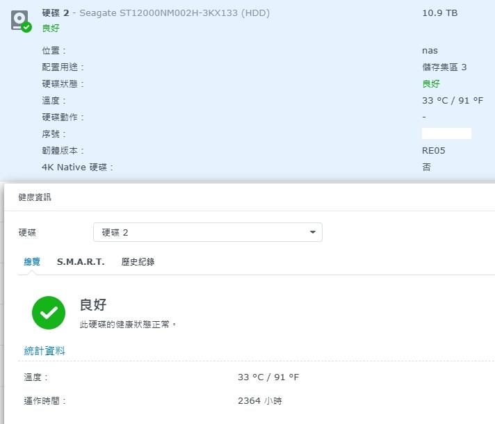Click the large green checkmark health icon
This screenshot has width=495, height=424.
pyautogui.click(x=49, y=313)
